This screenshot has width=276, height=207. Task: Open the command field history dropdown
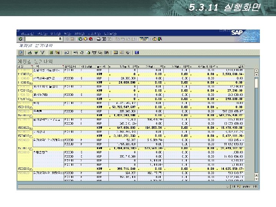(x=61, y=39)
